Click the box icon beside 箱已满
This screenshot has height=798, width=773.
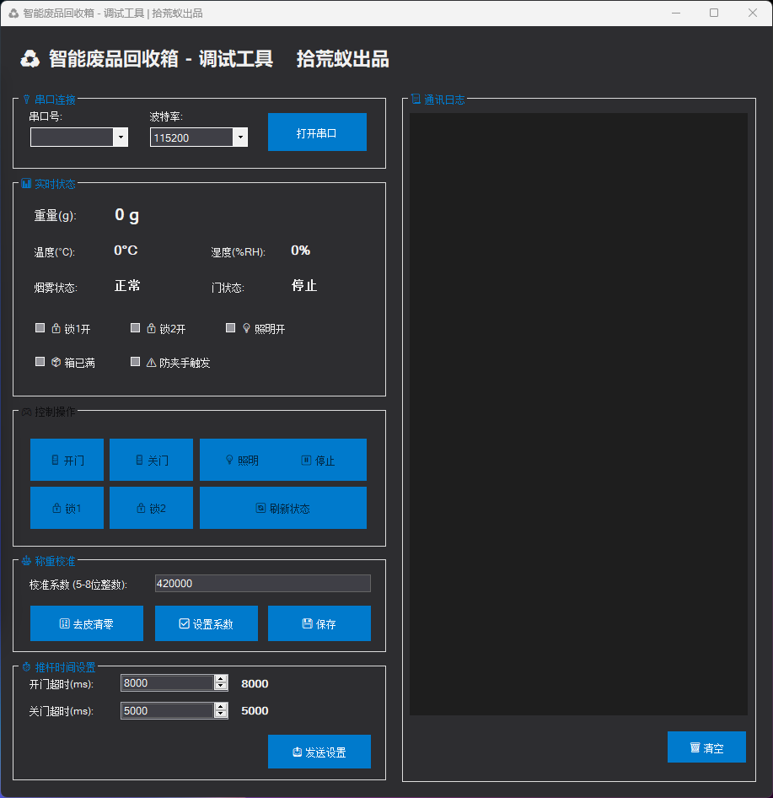[x=56, y=362]
